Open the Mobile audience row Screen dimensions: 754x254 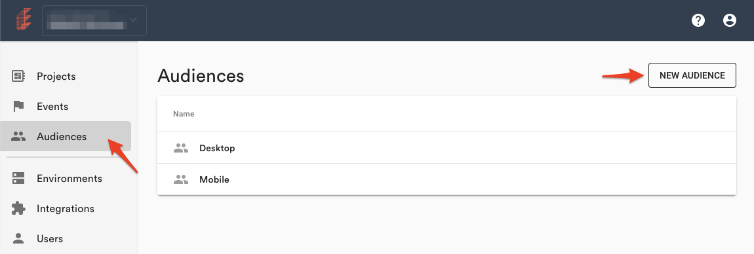point(446,179)
